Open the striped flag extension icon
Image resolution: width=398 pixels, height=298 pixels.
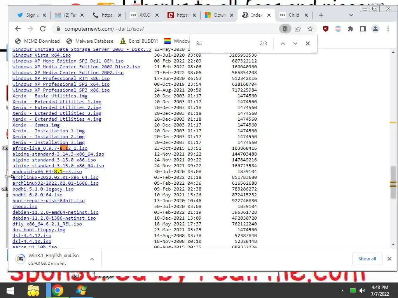click(x=338, y=29)
